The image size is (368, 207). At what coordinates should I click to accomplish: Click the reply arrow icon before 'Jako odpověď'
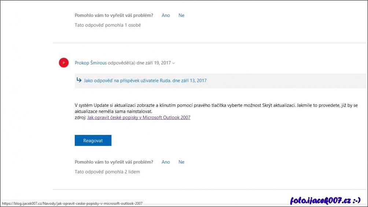(x=79, y=80)
